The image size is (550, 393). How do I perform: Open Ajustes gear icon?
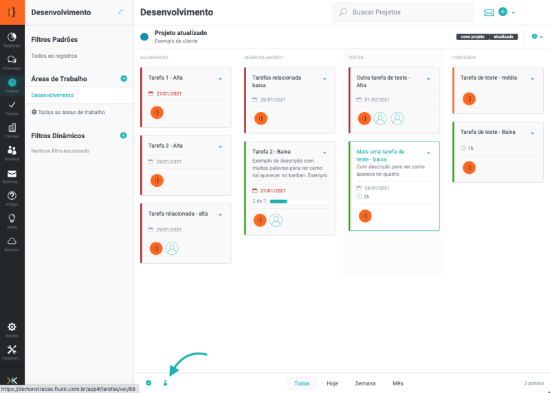tap(12, 328)
